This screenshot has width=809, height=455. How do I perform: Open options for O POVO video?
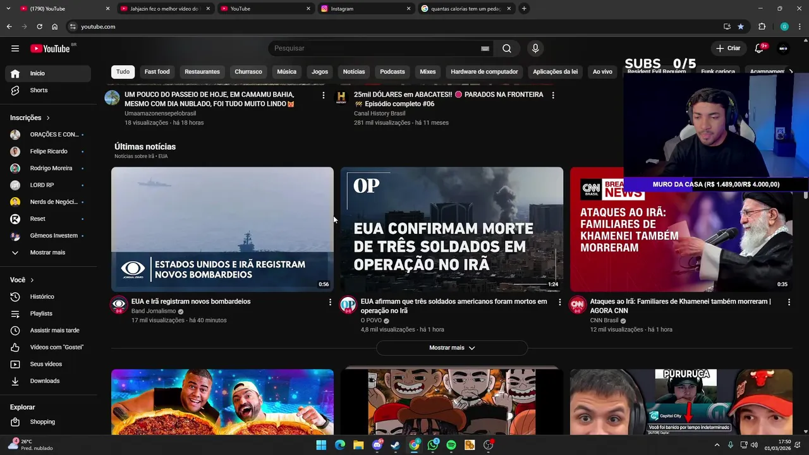pyautogui.click(x=559, y=302)
